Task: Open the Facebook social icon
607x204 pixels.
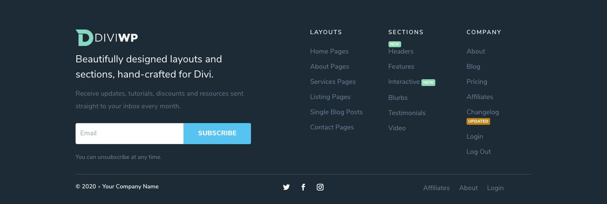Action: tap(303, 187)
